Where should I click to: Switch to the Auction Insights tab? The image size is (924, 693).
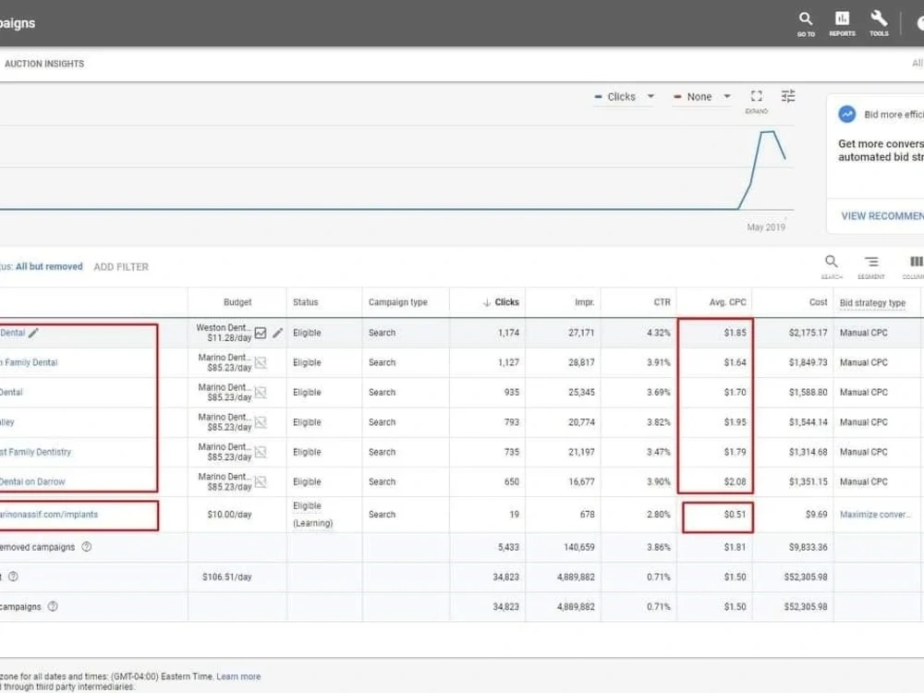(x=44, y=64)
